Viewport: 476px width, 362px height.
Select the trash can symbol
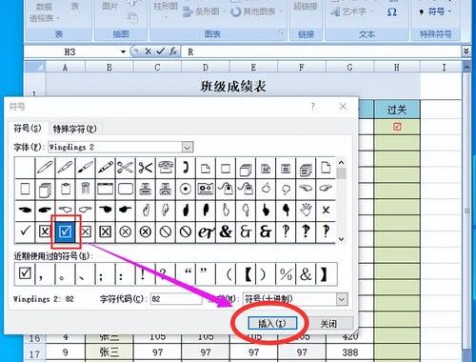(86, 189)
